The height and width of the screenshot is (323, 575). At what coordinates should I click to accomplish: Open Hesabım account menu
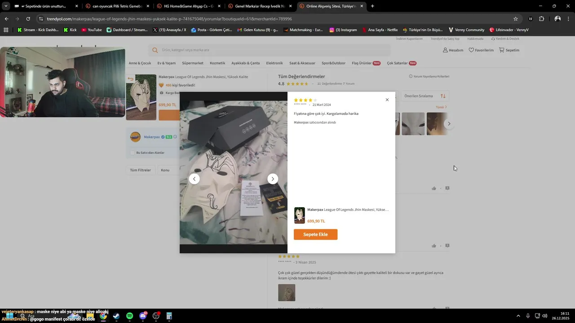click(453, 50)
